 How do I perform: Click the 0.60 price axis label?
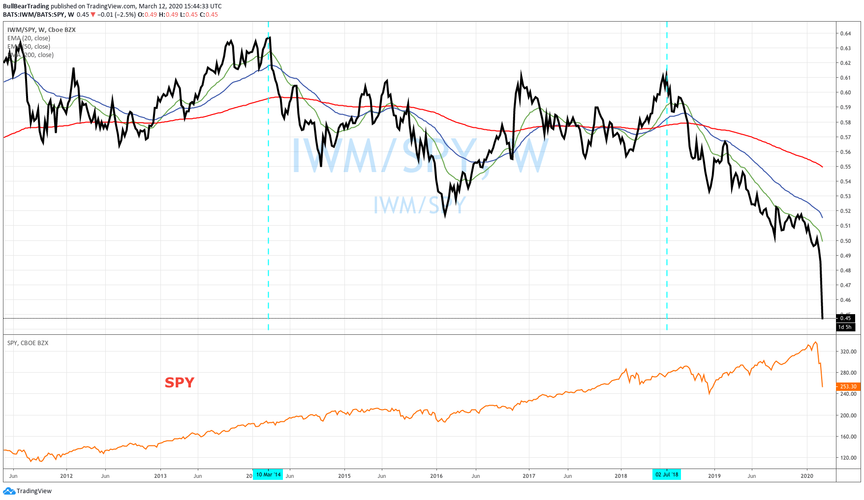pos(845,92)
